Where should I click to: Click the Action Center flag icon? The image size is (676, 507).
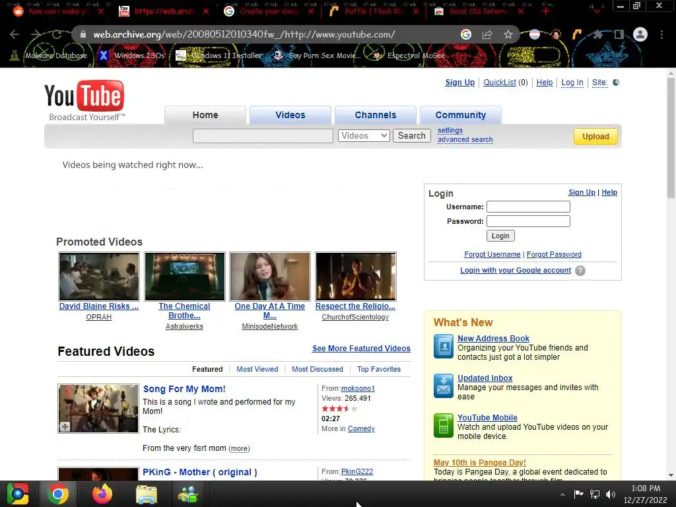[578, 494]
